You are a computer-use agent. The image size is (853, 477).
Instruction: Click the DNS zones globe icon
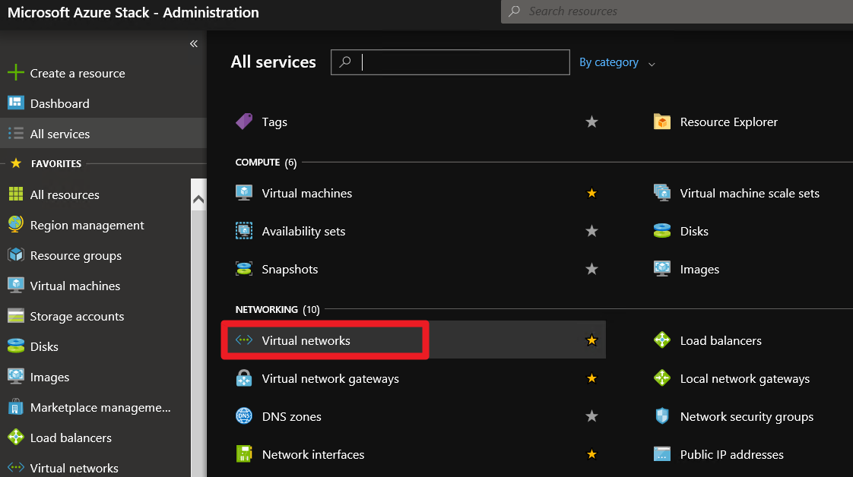click(244, 416)
